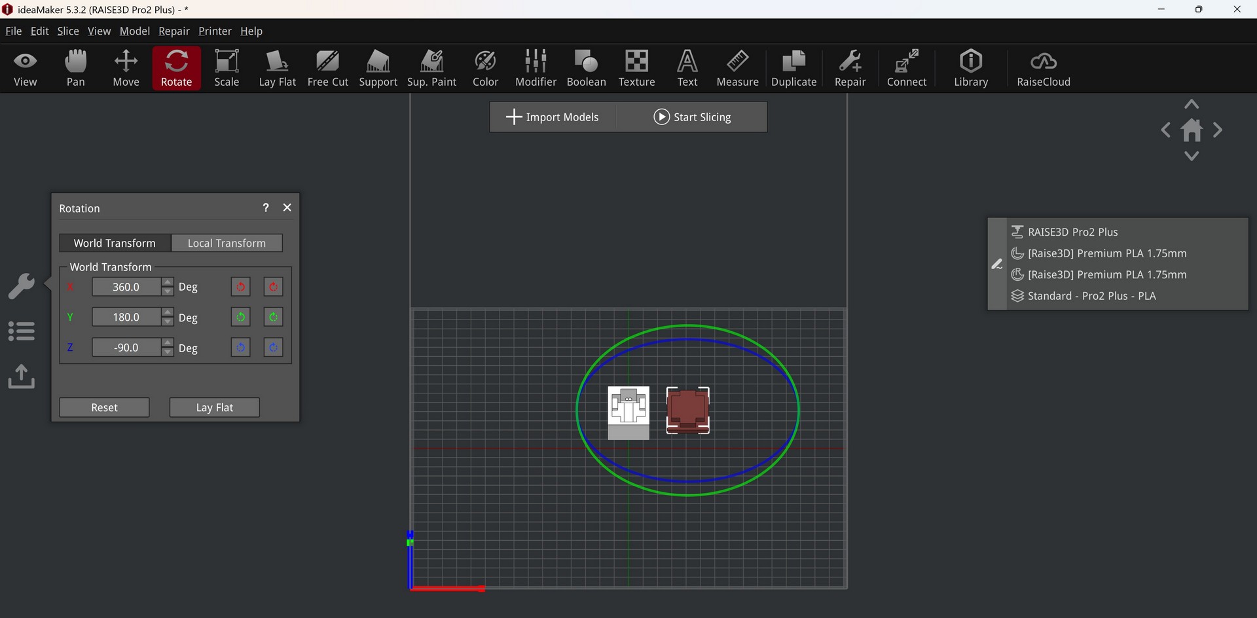Rotate Y clockwise with second green button
This screenshot has width=1257, height=618.
273,318
